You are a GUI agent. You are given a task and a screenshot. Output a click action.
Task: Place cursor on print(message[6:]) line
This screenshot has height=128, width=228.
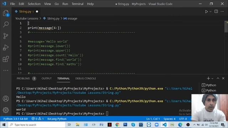click(x=44, y=28)
